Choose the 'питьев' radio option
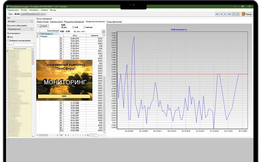Image resolution: width=262 pixels, height=162 pixels. 84,27
